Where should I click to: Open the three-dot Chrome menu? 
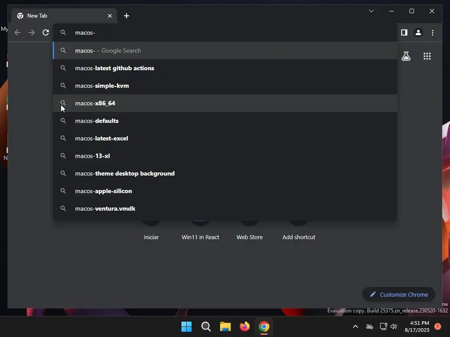(x=432, y=32)
